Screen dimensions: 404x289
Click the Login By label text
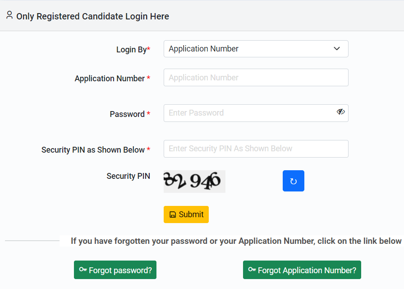[131, 50]
